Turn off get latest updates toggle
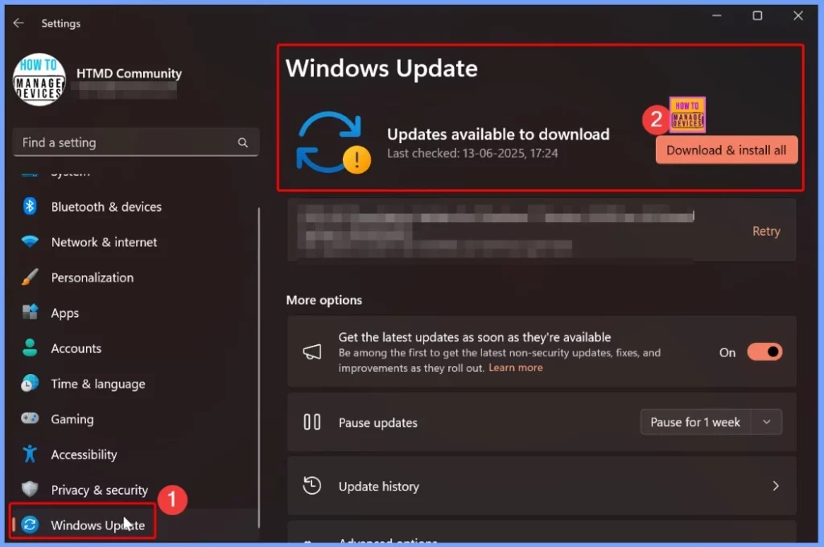This screenshot has height=547, width=824. 764,352
